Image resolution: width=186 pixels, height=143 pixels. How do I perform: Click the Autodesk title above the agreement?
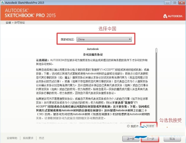(93, 49)
